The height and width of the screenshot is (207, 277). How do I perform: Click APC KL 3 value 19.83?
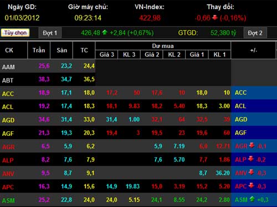point(132,187)
